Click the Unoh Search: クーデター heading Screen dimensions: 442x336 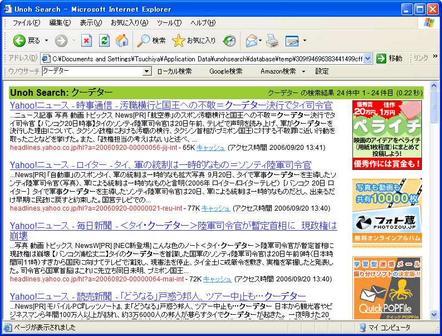pos(61,92)
